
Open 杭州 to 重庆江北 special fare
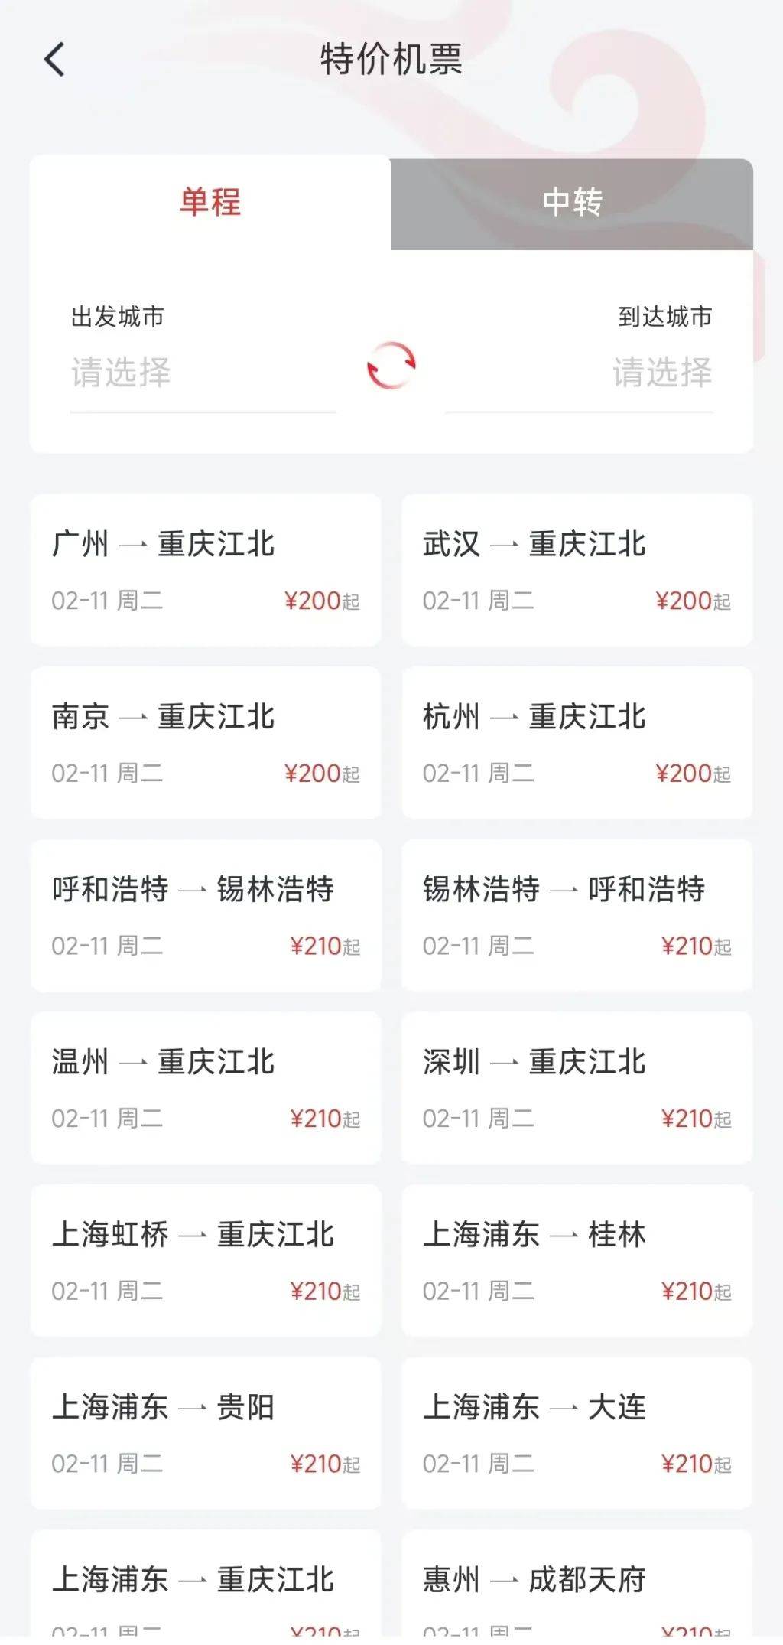click(x=577, y=743)
